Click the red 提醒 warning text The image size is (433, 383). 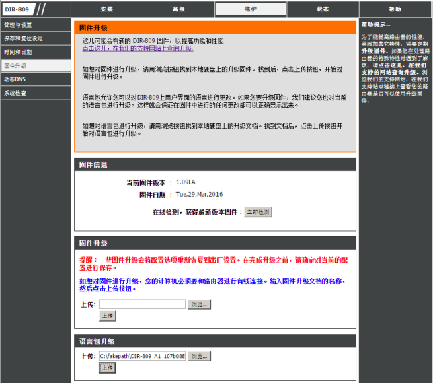coord(213,264)
